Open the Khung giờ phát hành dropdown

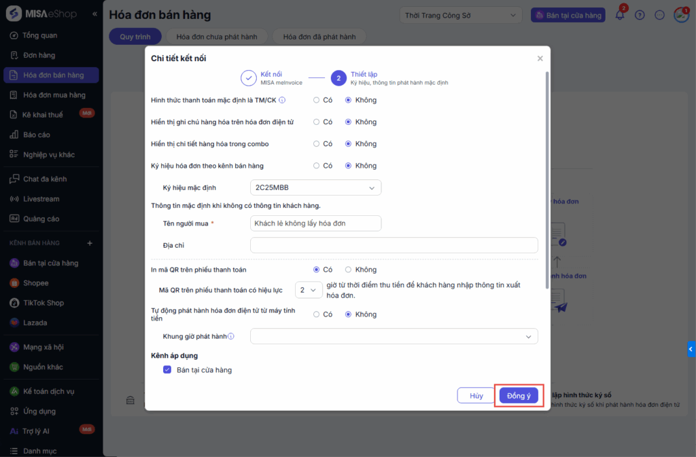tap(394, 336)
